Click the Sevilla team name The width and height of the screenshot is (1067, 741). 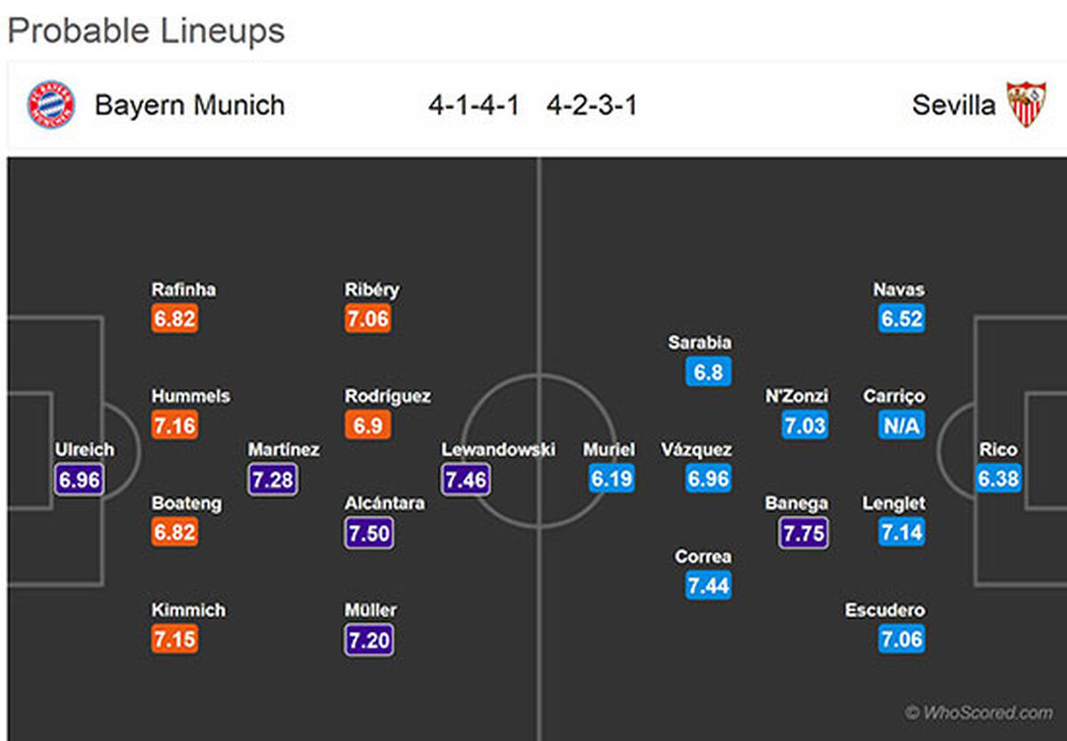click(953, 105)
